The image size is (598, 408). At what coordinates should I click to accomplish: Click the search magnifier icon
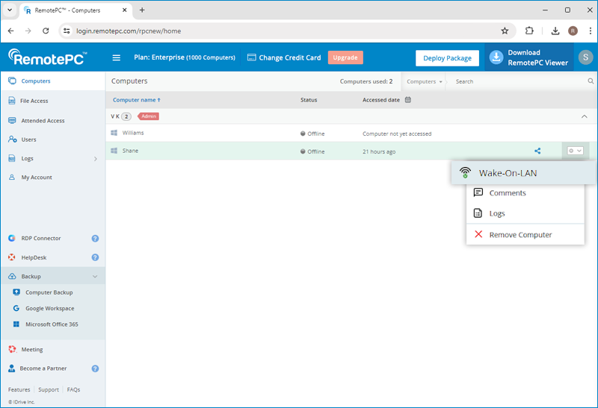590,81
